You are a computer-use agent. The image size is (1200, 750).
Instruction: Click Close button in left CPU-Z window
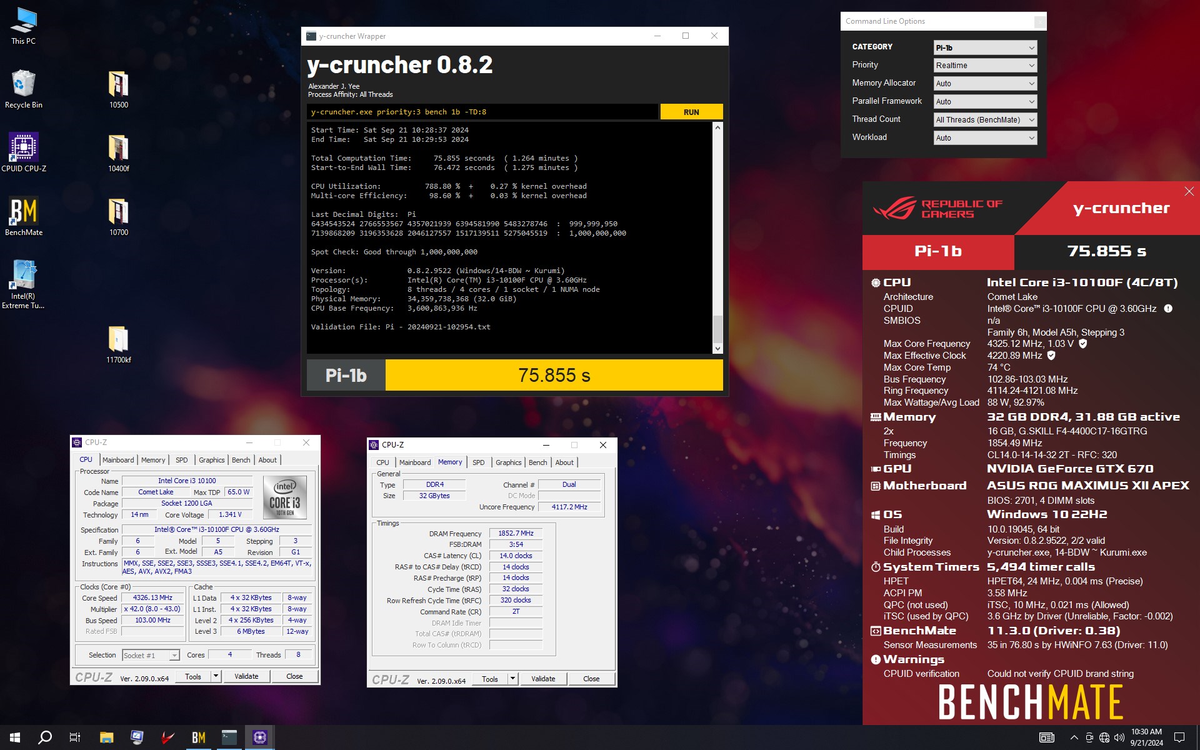pyautogui.click(x=294, y=676)
